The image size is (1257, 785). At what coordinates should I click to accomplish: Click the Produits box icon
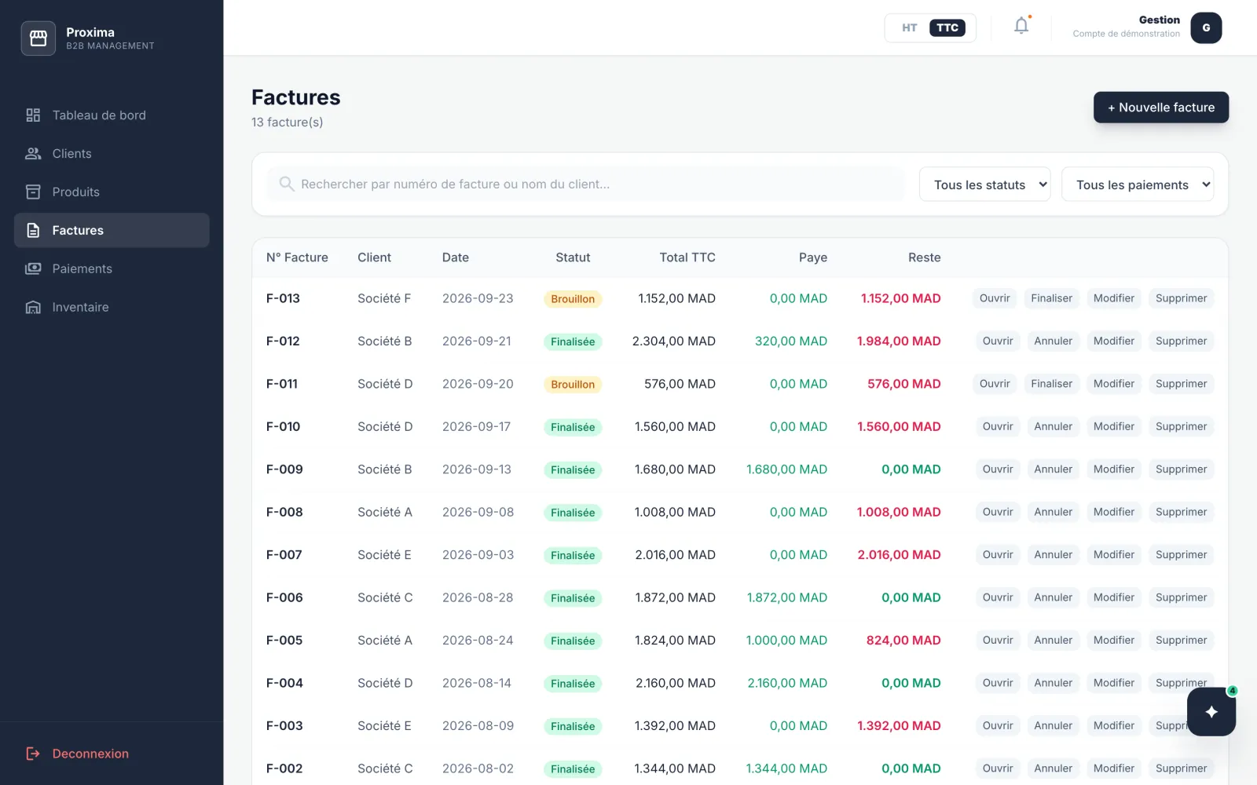(33, 192)
